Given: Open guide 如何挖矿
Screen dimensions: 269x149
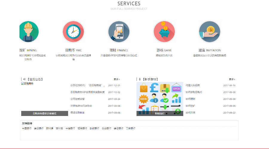Looking at the screenshot, I should click(x=190, y=106).
